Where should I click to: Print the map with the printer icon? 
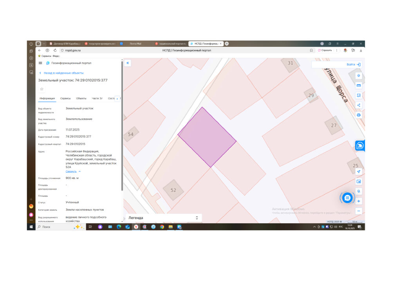pyautogui.click(x=359, y=115)
